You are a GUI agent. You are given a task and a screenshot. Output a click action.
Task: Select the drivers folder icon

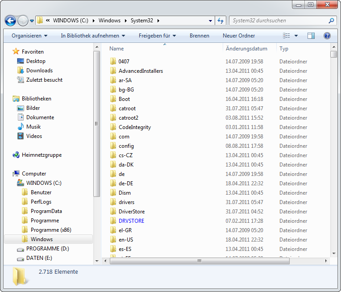coord(113,202)
